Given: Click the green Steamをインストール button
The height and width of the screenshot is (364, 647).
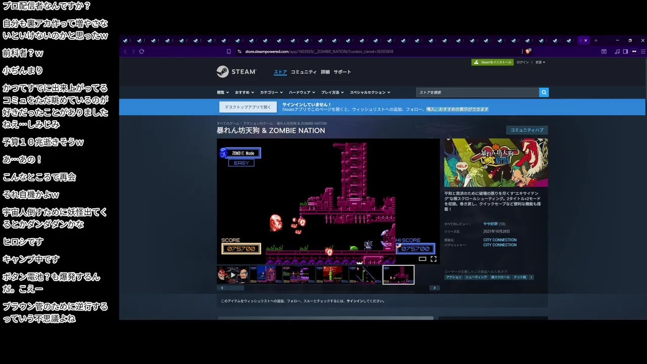Looking at the screenshot, I should pos(492,62).
